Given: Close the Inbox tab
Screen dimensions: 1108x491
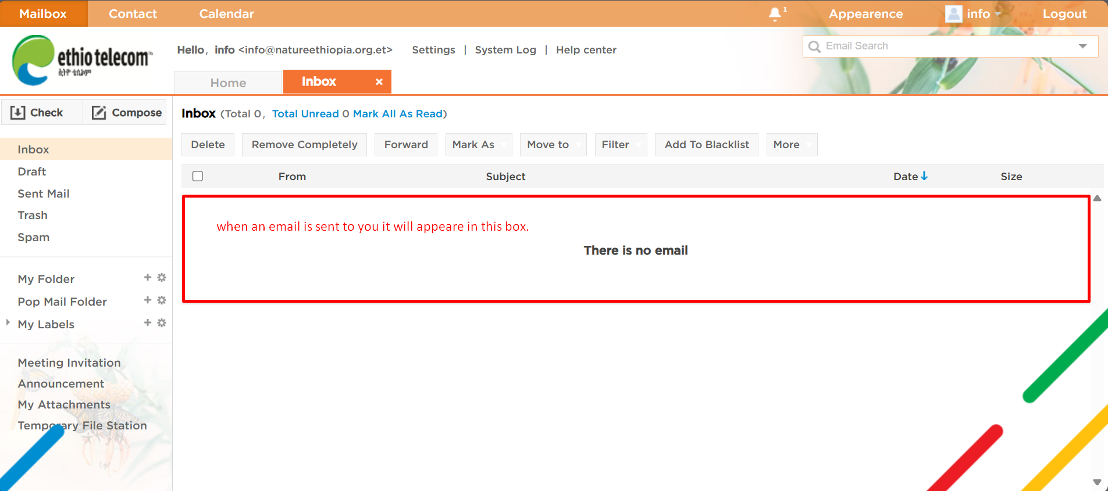Looking at the screenshot, I should 379,82.
